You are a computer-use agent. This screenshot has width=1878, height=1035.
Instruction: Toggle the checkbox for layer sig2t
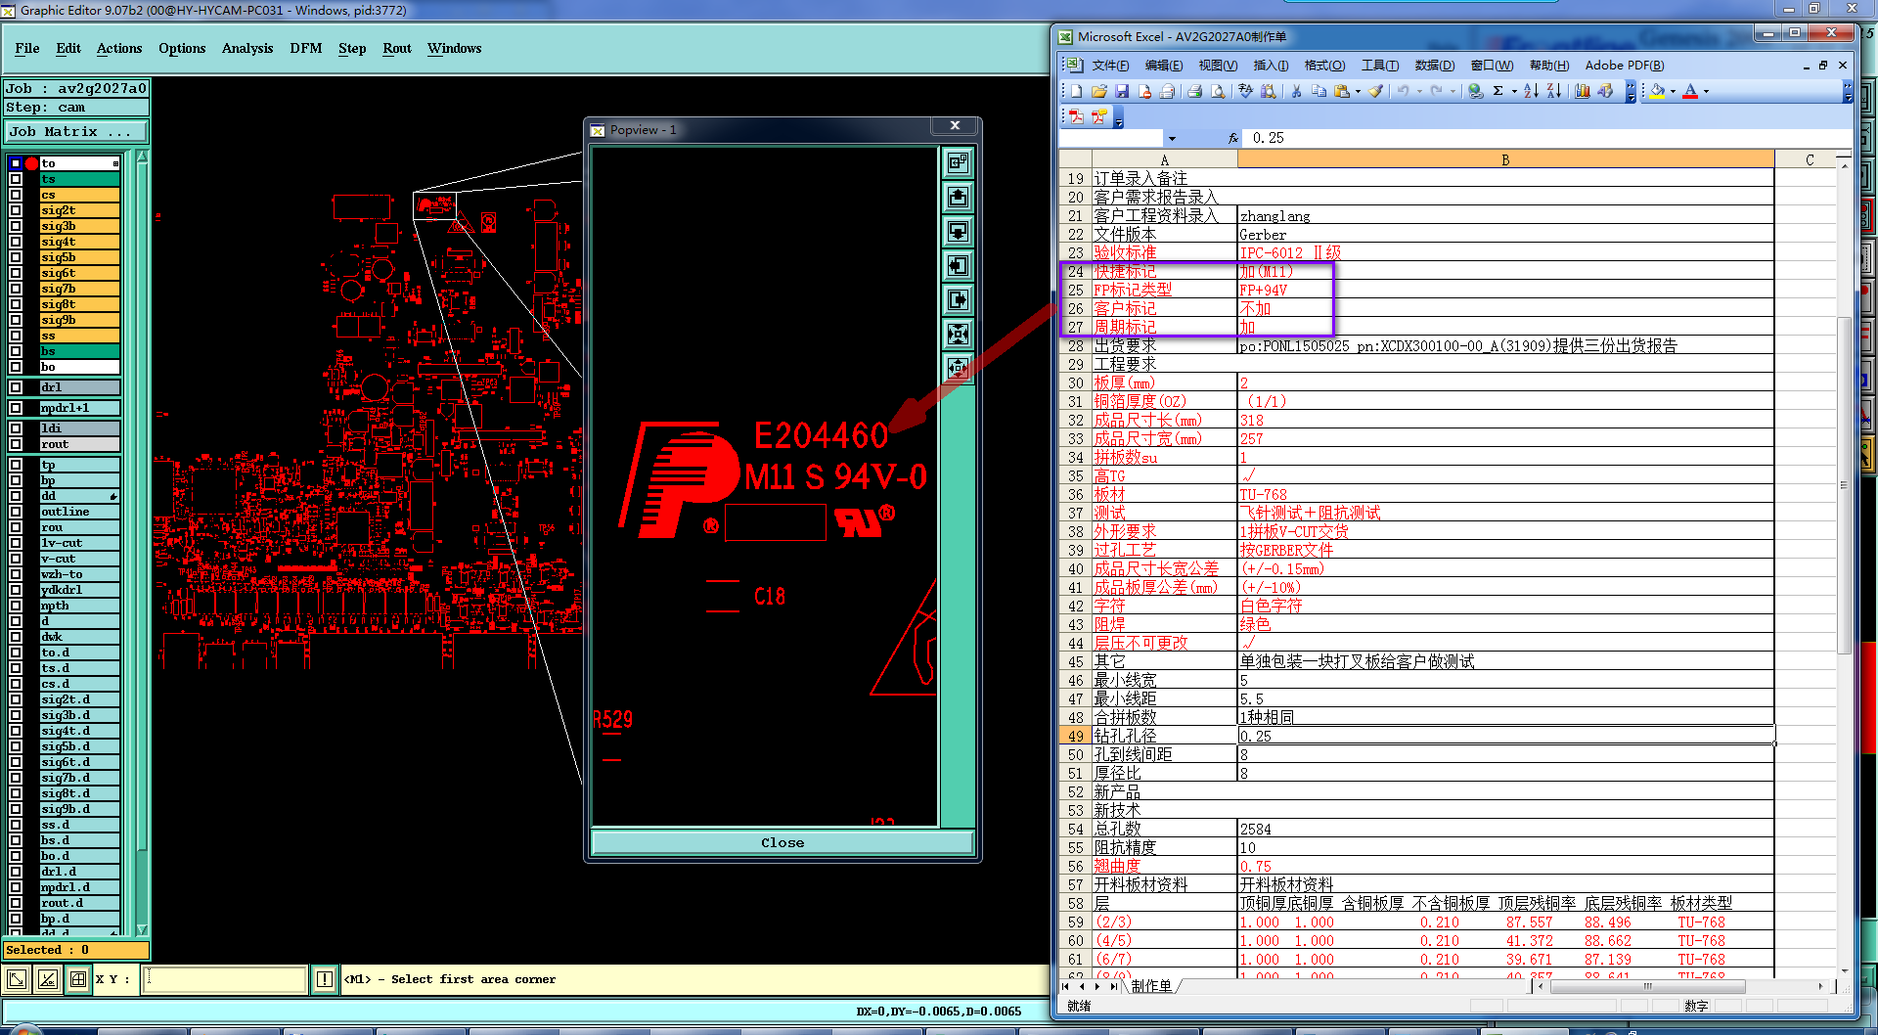tap(16, 210)
